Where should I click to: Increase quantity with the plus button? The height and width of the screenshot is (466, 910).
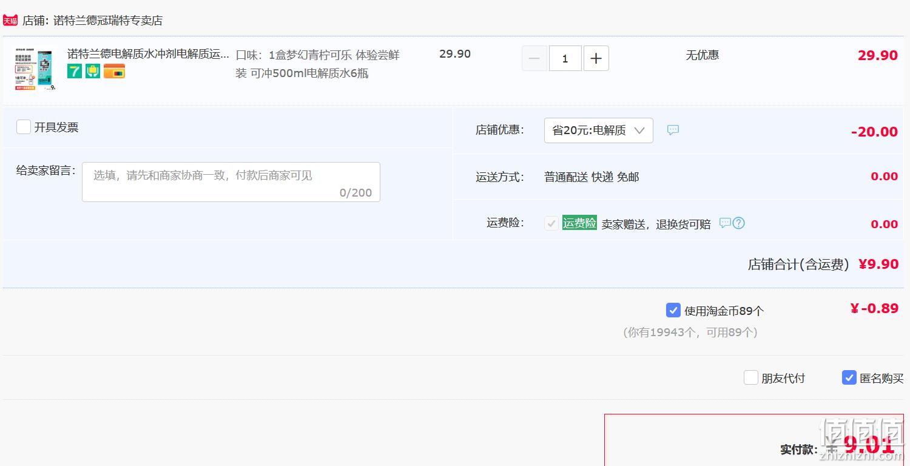(596, 58)
